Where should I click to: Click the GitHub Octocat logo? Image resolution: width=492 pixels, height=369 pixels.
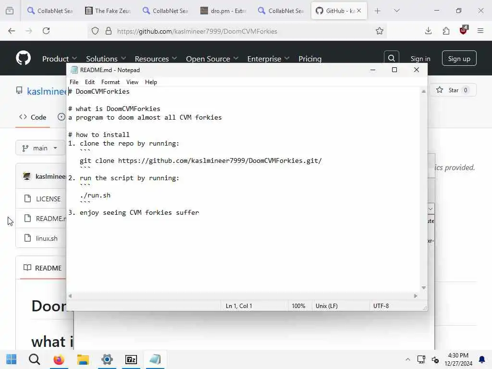point(24,58)
